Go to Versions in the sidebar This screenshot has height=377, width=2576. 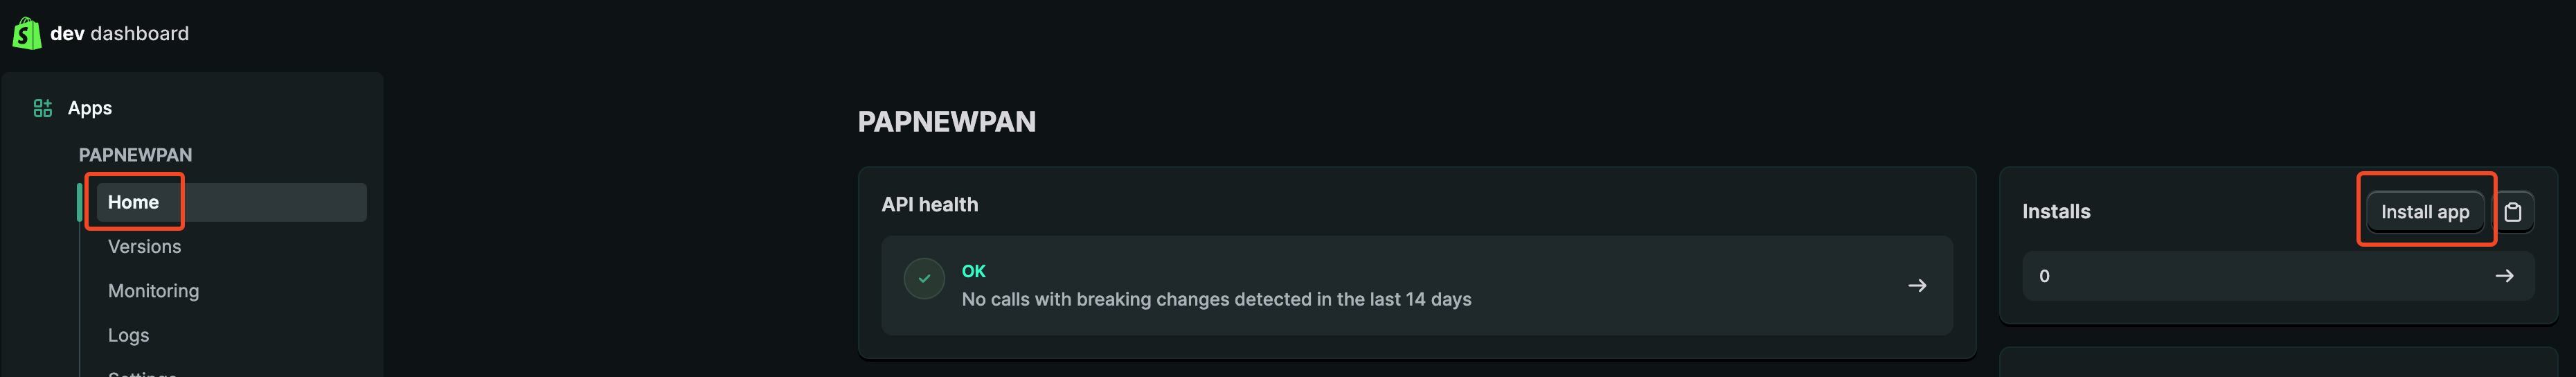tap(144, 247)
